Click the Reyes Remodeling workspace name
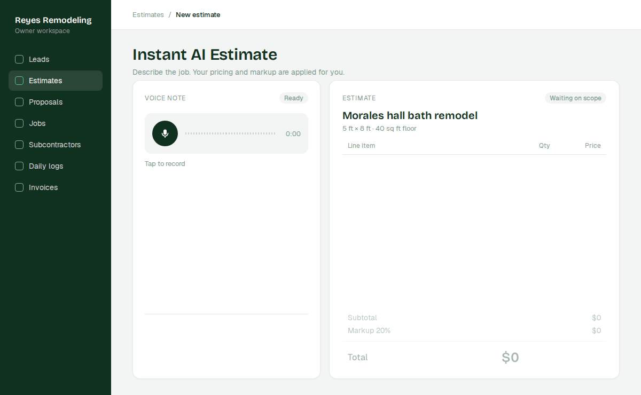The height and width of the screenshot is (395, 641). (53, 20)
